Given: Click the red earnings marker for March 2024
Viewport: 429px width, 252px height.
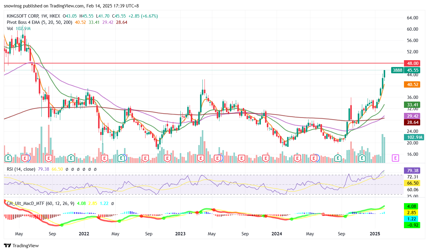Looking at the screenshot, I should [x=297, y=158].
